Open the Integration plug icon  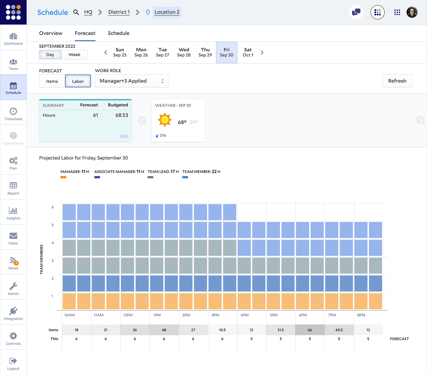(x=13, y=311)
